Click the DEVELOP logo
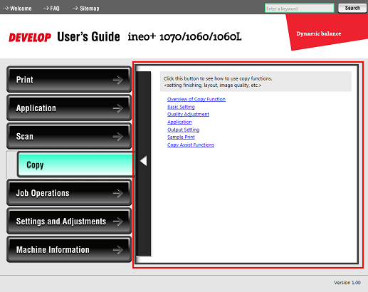The width and height of the screenshot is (368, 292). click(30, 38)
